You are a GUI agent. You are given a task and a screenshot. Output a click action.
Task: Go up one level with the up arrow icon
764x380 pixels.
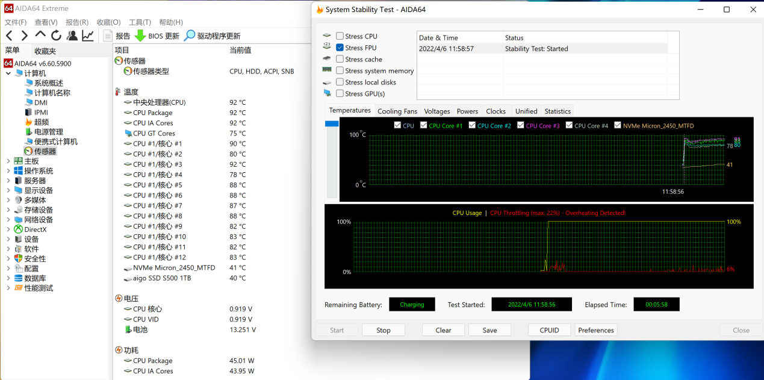coord(40,35)
